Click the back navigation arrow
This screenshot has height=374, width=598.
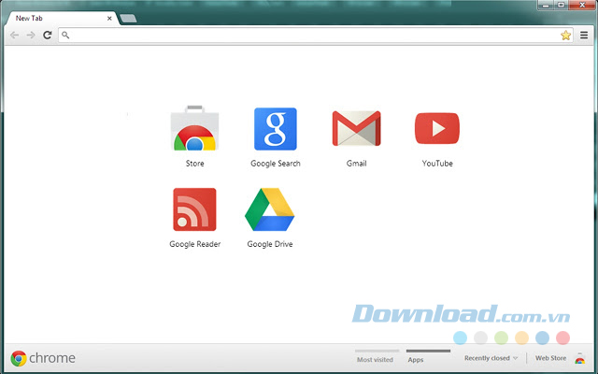(x=15, y=36)
